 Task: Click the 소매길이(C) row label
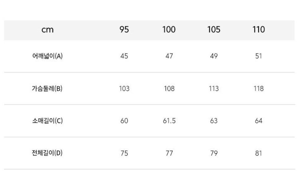[x=47, y=121]
